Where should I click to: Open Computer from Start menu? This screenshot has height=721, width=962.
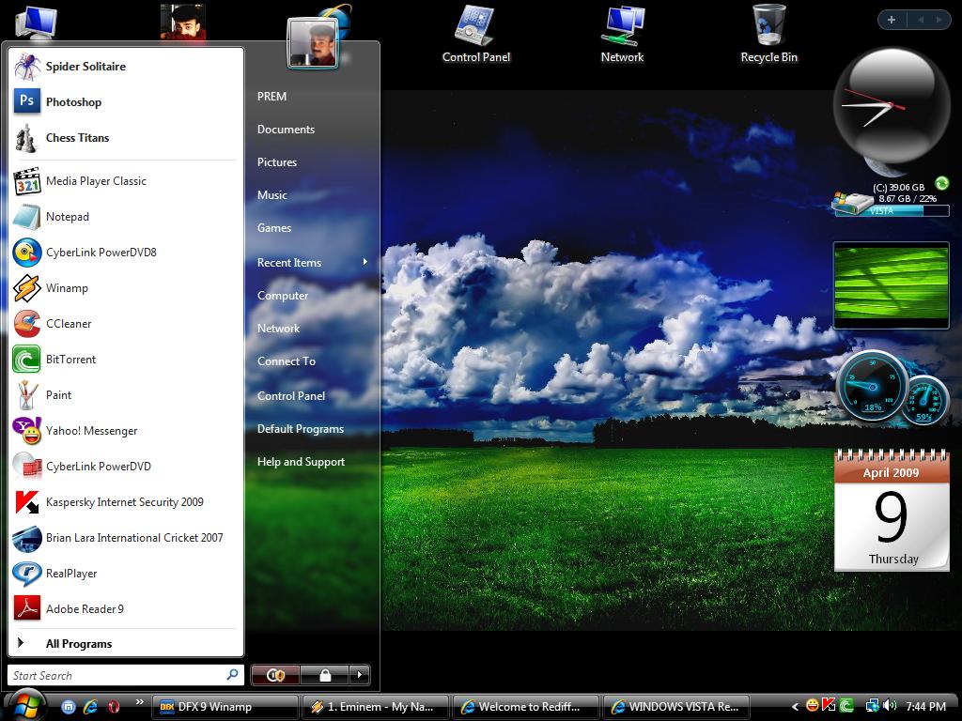[x=282, y=296]
